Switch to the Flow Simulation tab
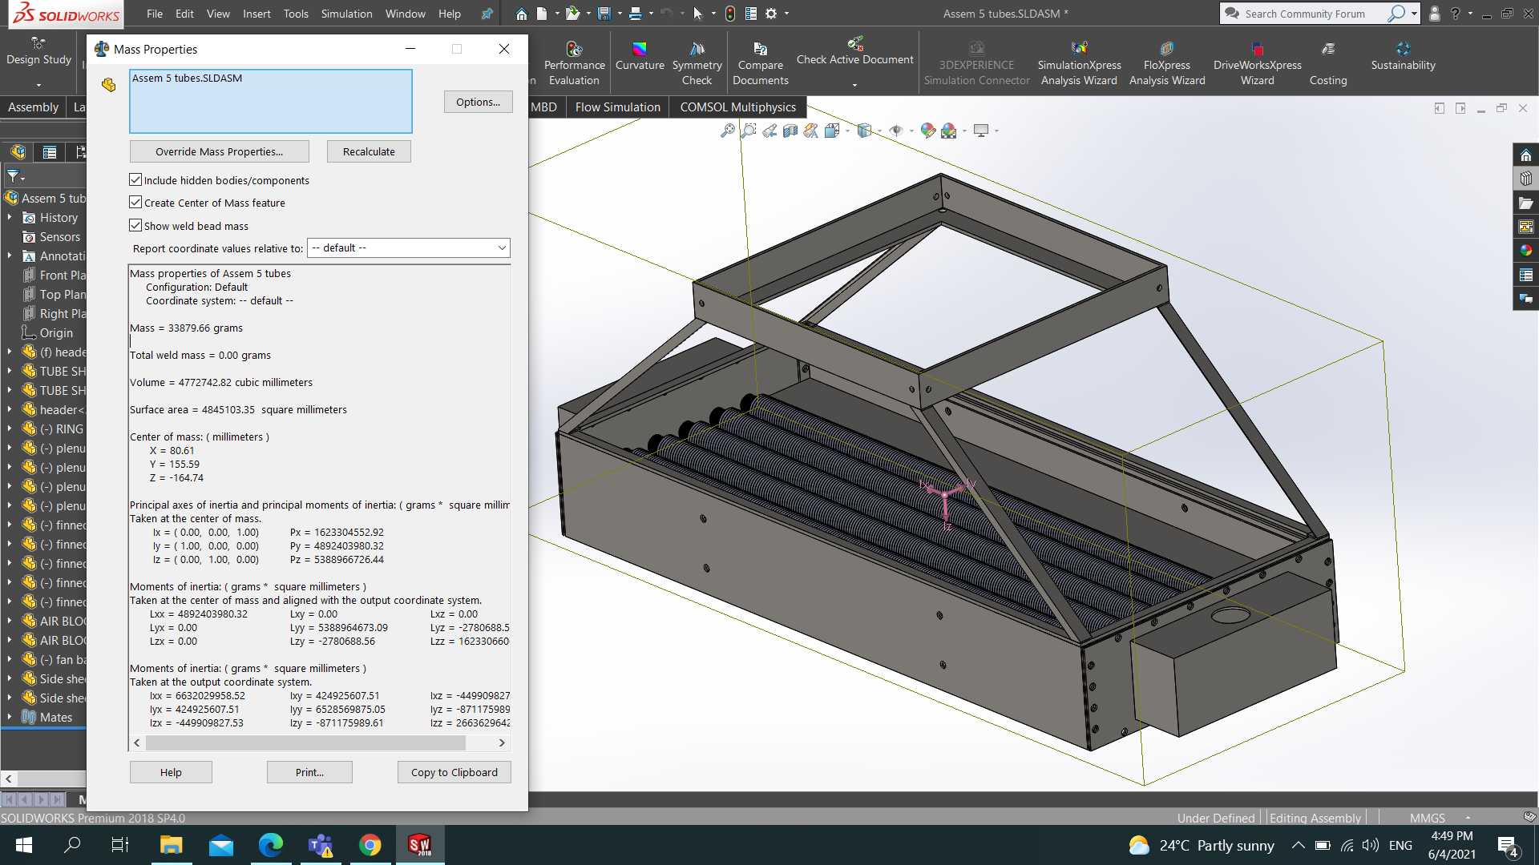 pyautogui.click(x=617, y=107)
